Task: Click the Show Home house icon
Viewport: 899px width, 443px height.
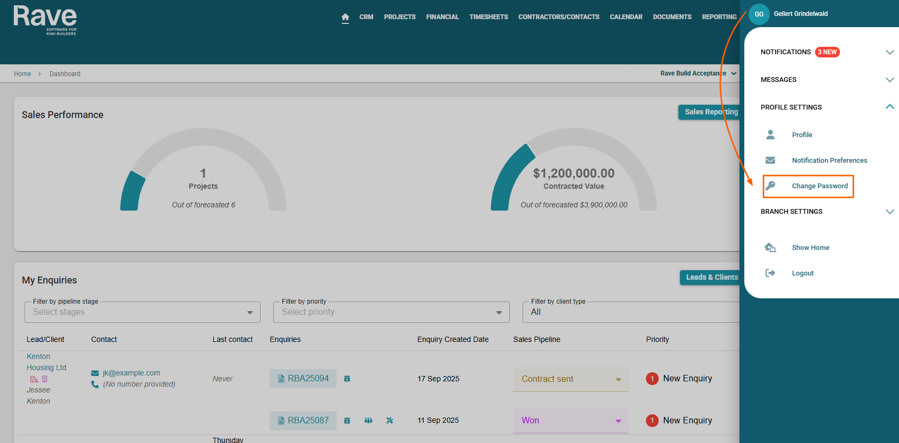Action: pyautogui.click(x=770, y=247)
